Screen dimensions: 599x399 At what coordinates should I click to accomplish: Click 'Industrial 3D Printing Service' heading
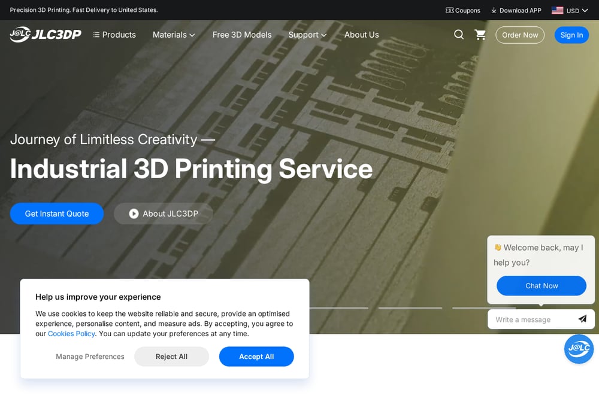(192, 169)
